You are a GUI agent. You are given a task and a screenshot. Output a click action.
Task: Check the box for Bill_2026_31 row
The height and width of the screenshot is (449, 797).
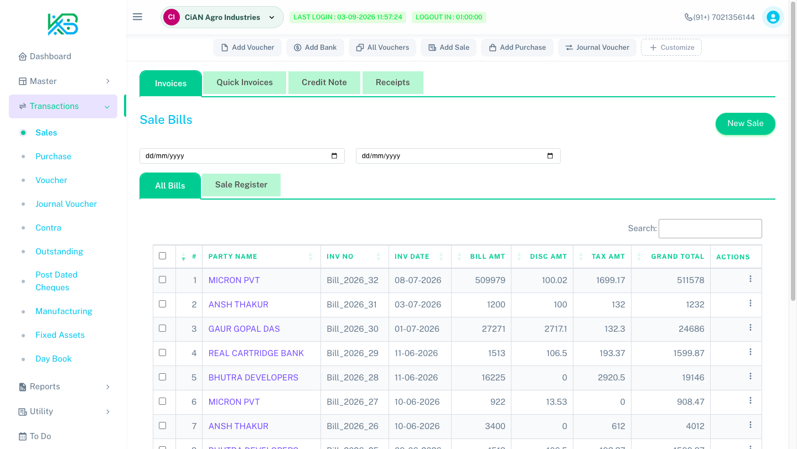click(162, 304)
